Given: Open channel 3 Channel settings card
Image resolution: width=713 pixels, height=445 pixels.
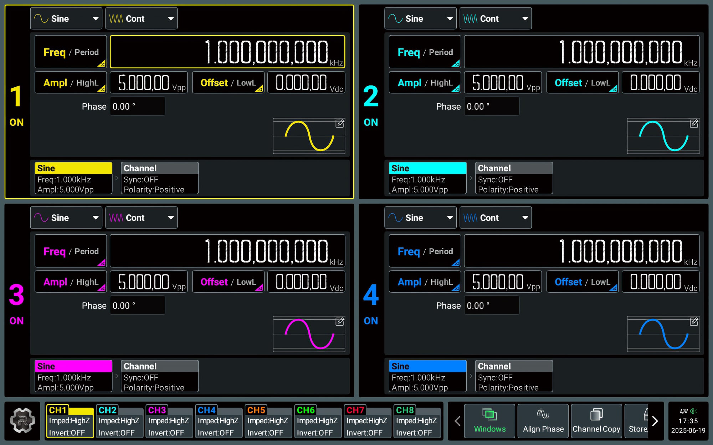Looking at the screenshot, I should 160,376.
